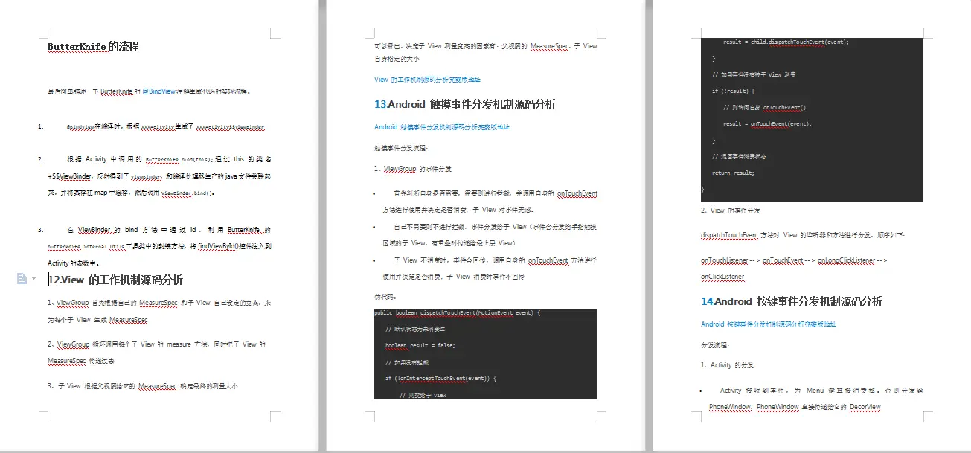Open the link 'Android 按键事件分发机制源码分析完整版地址'

(769, 324)
